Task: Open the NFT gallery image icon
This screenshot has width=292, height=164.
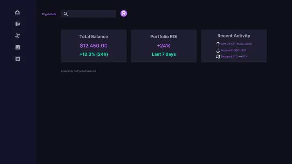Action: pos(18,47)
